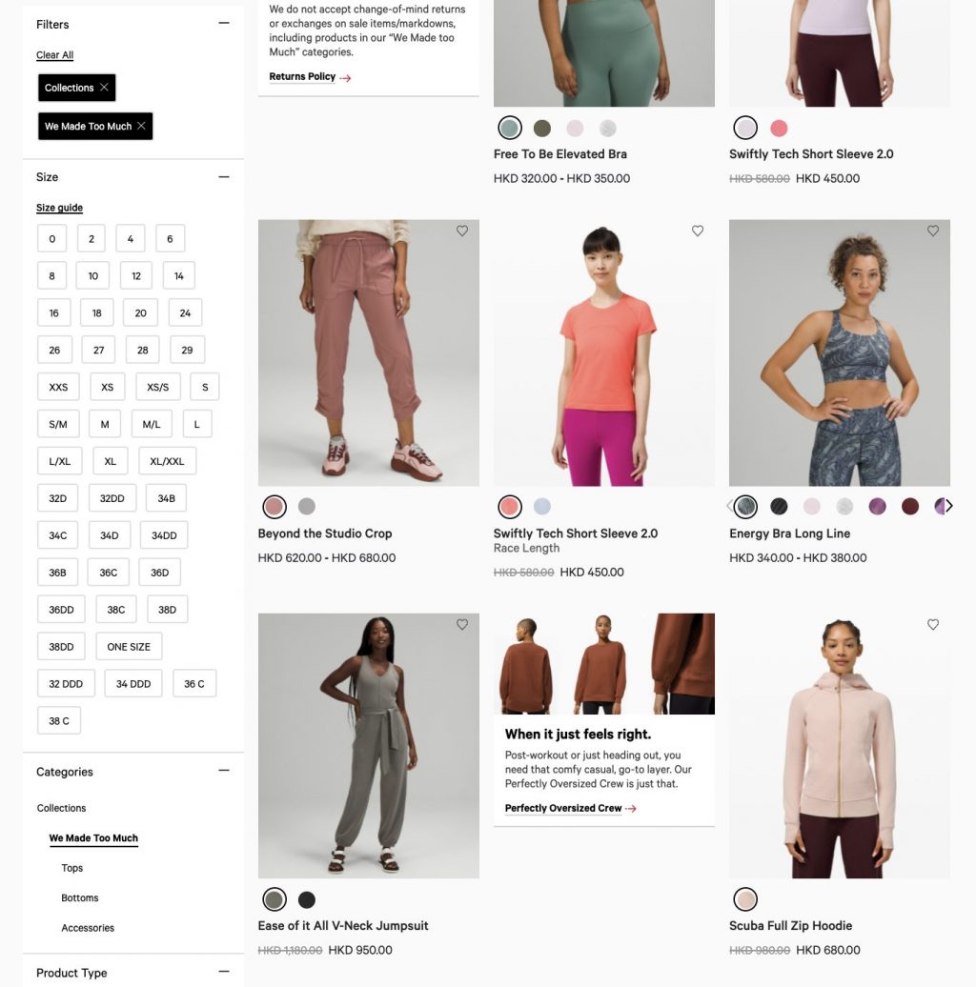Open Tops subcategory
Viewport: 976px width, 987px height.
72,868
